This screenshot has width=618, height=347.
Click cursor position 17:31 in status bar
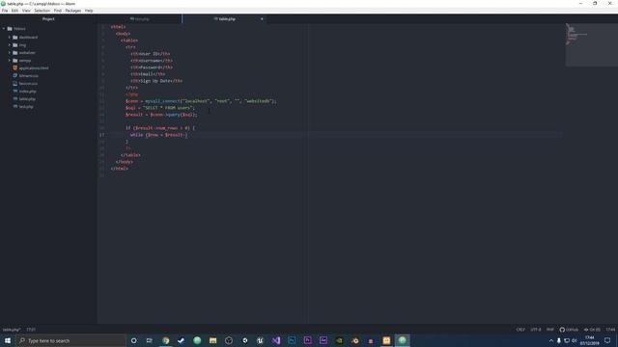coord(31,330)
